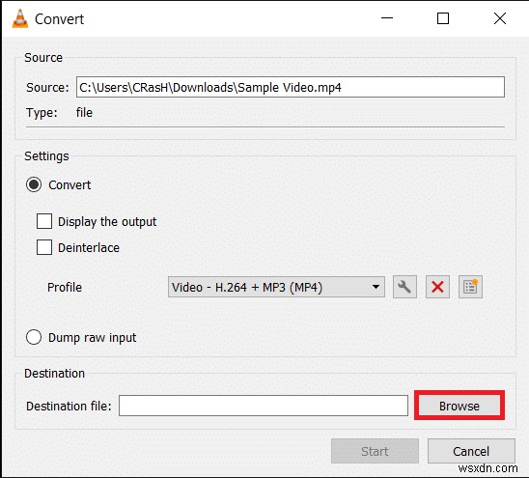Create a new profile icon
This screenshot has height=478, width=529.
coord(470,287)
